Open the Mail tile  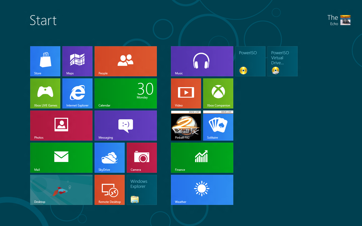[x=61, y=158]
